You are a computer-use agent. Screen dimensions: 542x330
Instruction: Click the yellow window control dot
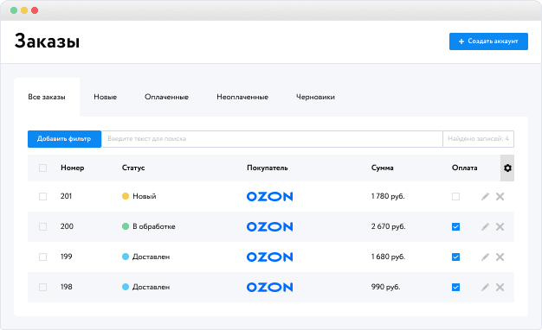pyautogui.click(x=24, y=10)
